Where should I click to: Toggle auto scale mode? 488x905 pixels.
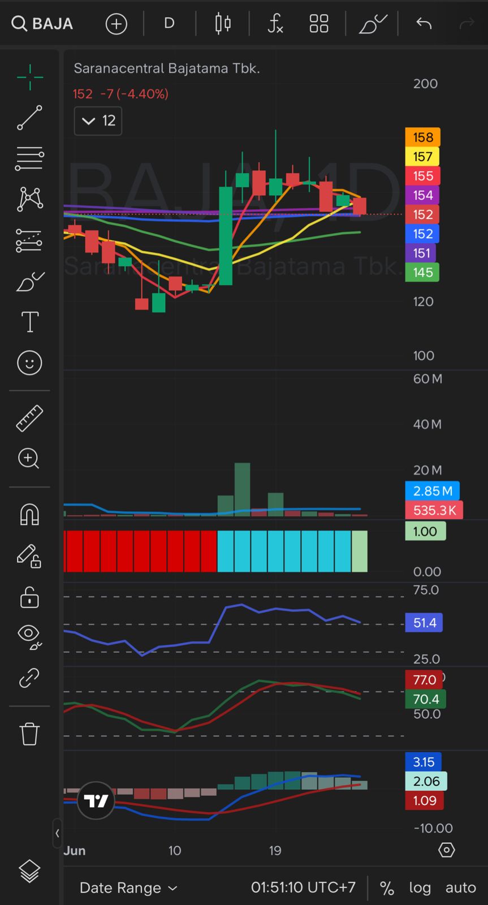pos(461,888)
